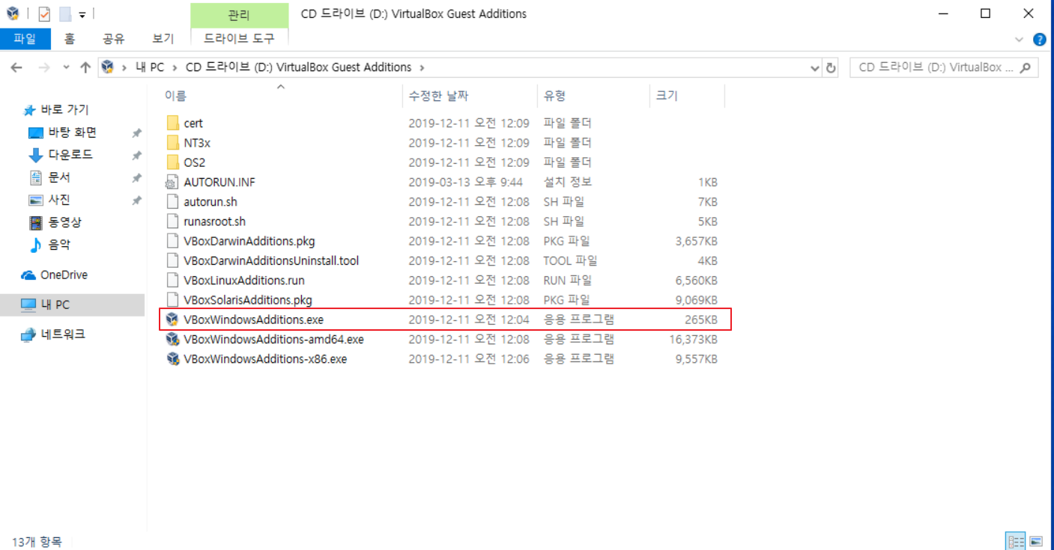Image resolution: width=1054 pixels, height=550 pixels.
Task: Select 바로 가기 in navigation pane
Action: [x=64, y=110]
